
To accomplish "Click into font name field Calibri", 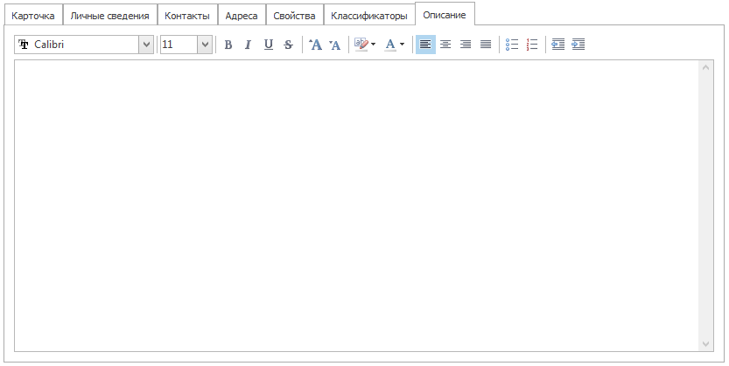I will pos(77,45).
